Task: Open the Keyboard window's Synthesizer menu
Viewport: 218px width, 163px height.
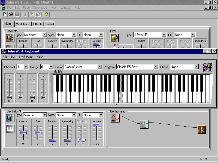Action: [x=26, y=57]
